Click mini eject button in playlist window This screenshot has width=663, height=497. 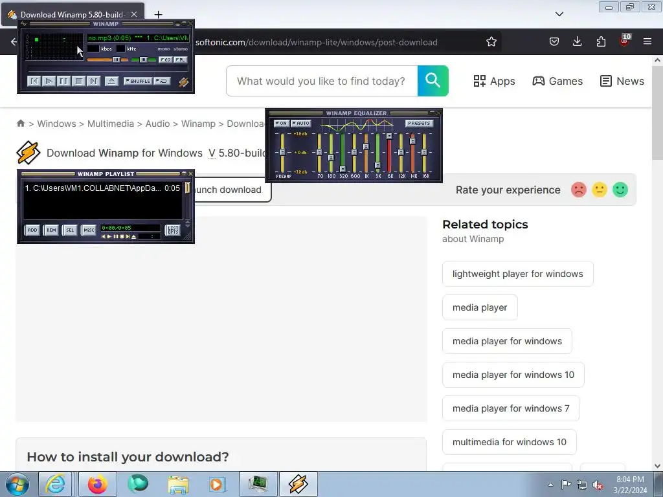pyautogui.click(x=133, y=237)
